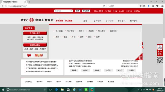Viewport: 165px width, 92px height.
Task: Open the 客户服务 floating assistant icon
Action: click(x=160, y=50)
